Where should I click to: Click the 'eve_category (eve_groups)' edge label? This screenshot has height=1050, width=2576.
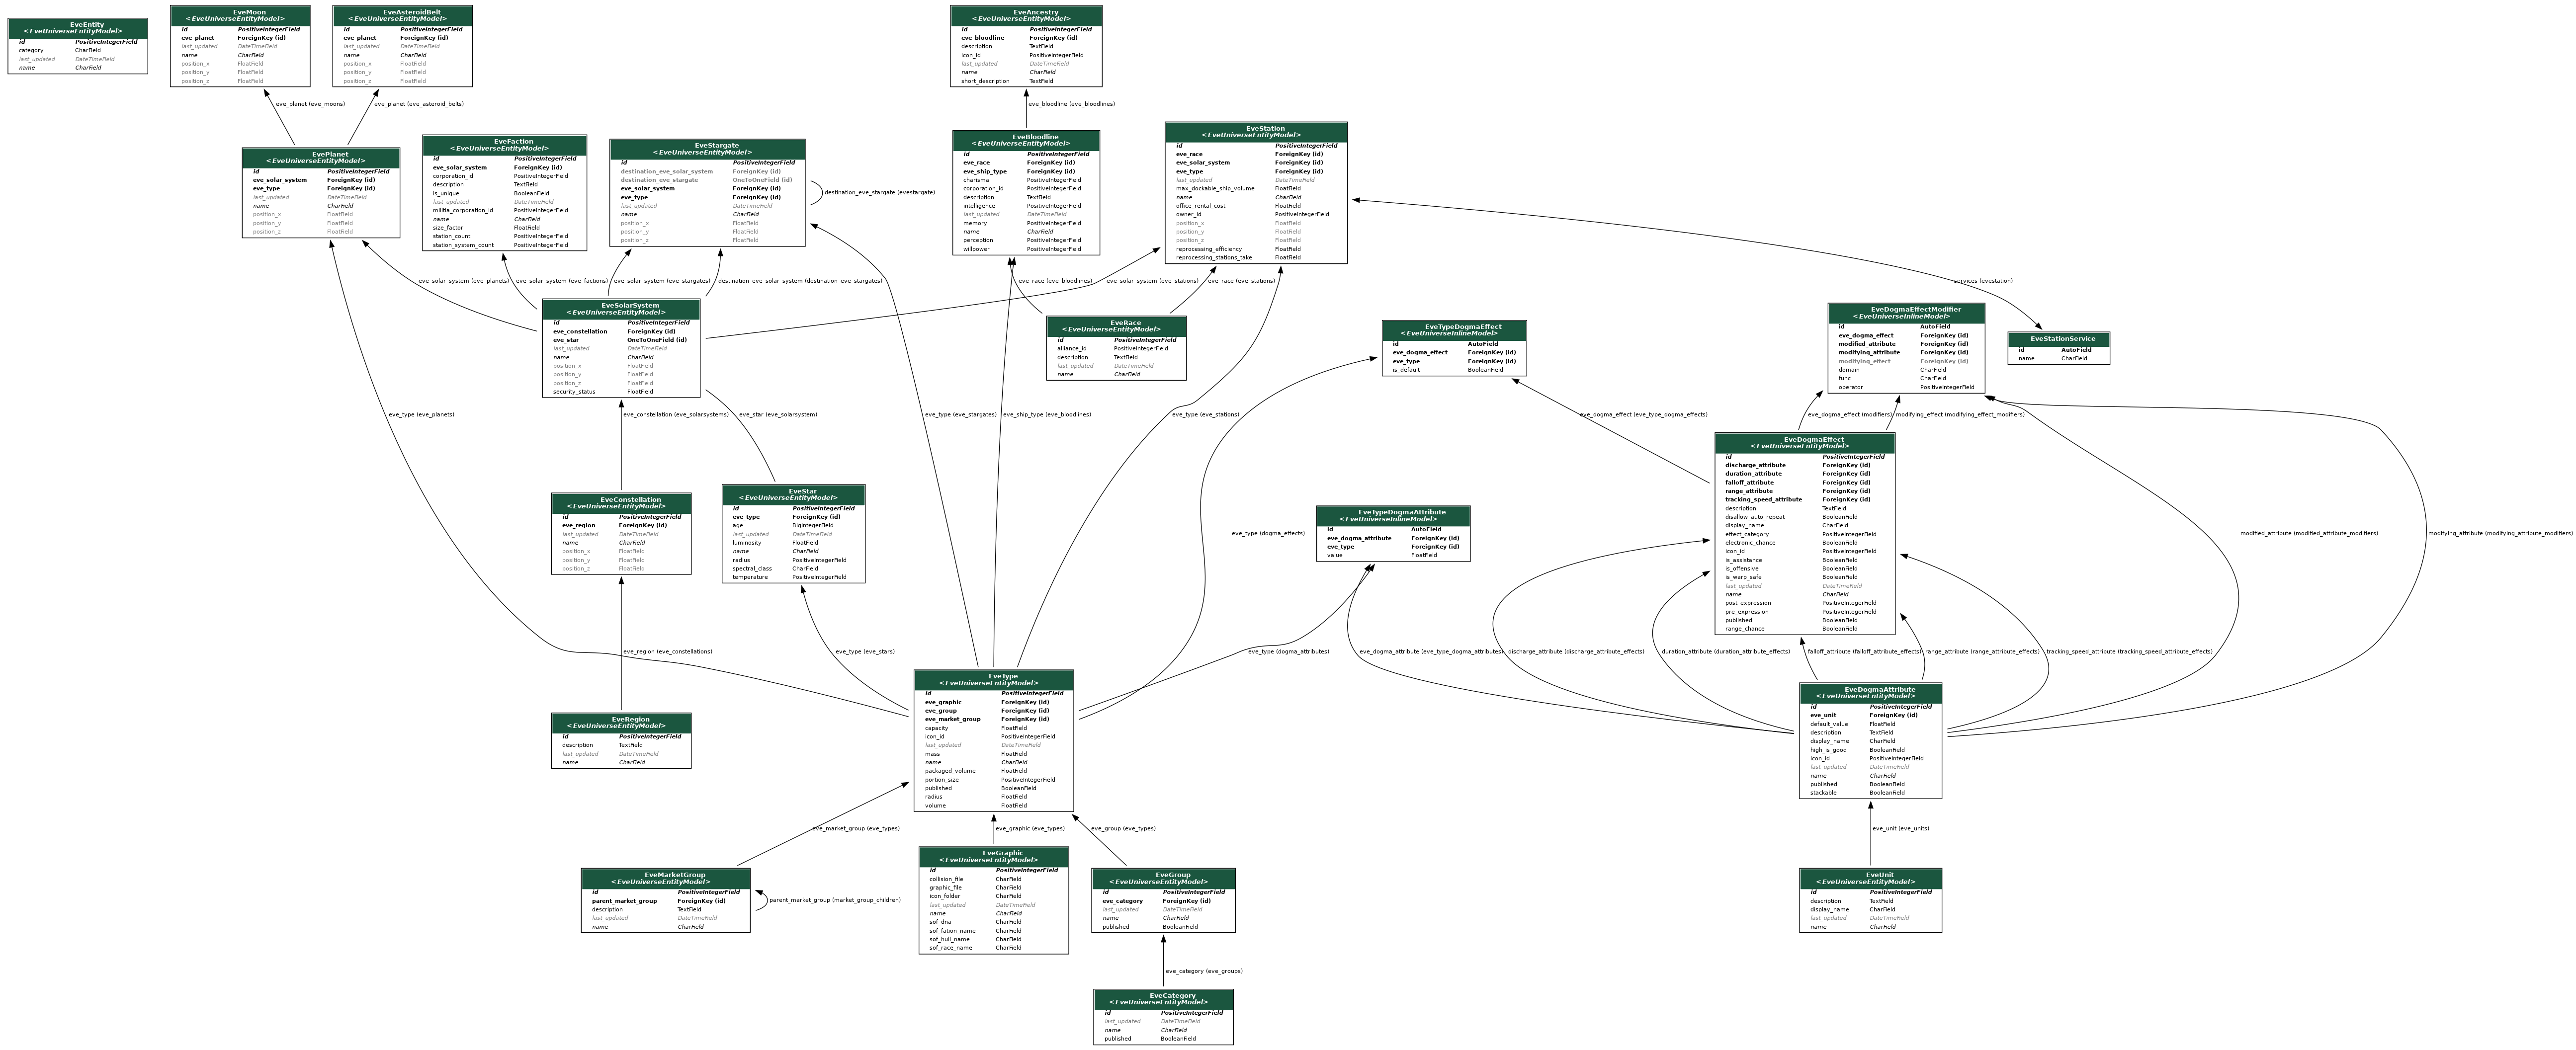pyautogui.click(x=1204, y=971)
